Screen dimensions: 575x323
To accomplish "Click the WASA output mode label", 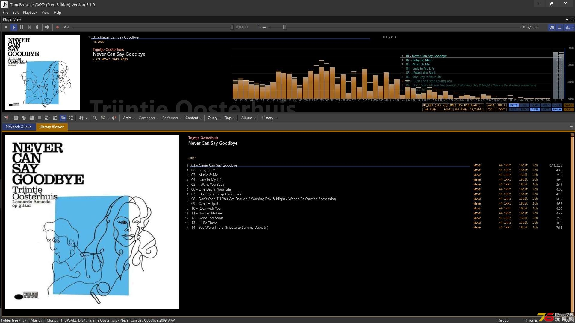I will [x=491, y=105].
